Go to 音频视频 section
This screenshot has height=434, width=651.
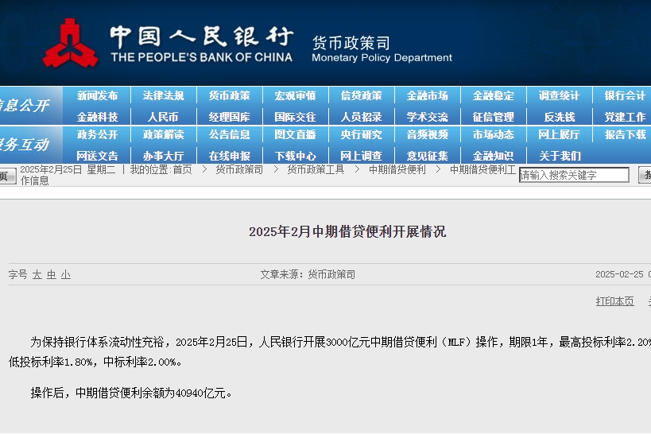tap(427, 134)
